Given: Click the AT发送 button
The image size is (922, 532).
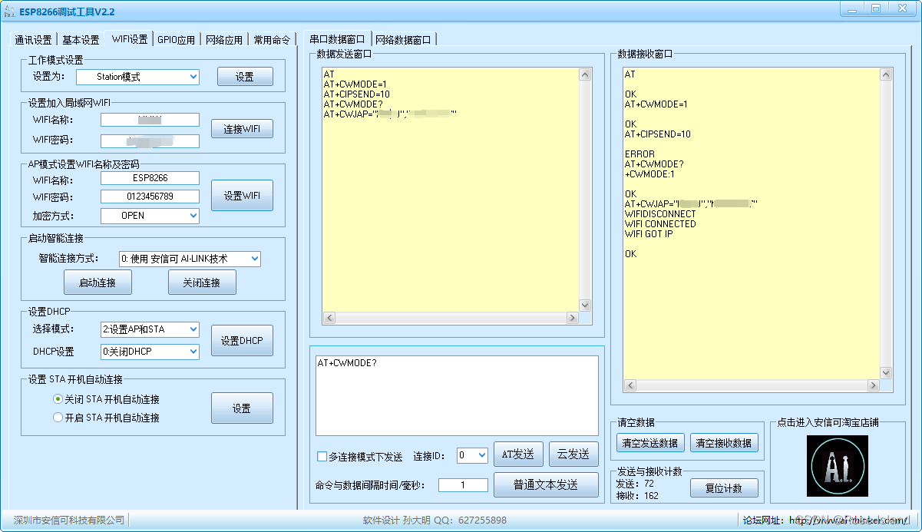Looking at the screenshot, I should pos(518,454).
